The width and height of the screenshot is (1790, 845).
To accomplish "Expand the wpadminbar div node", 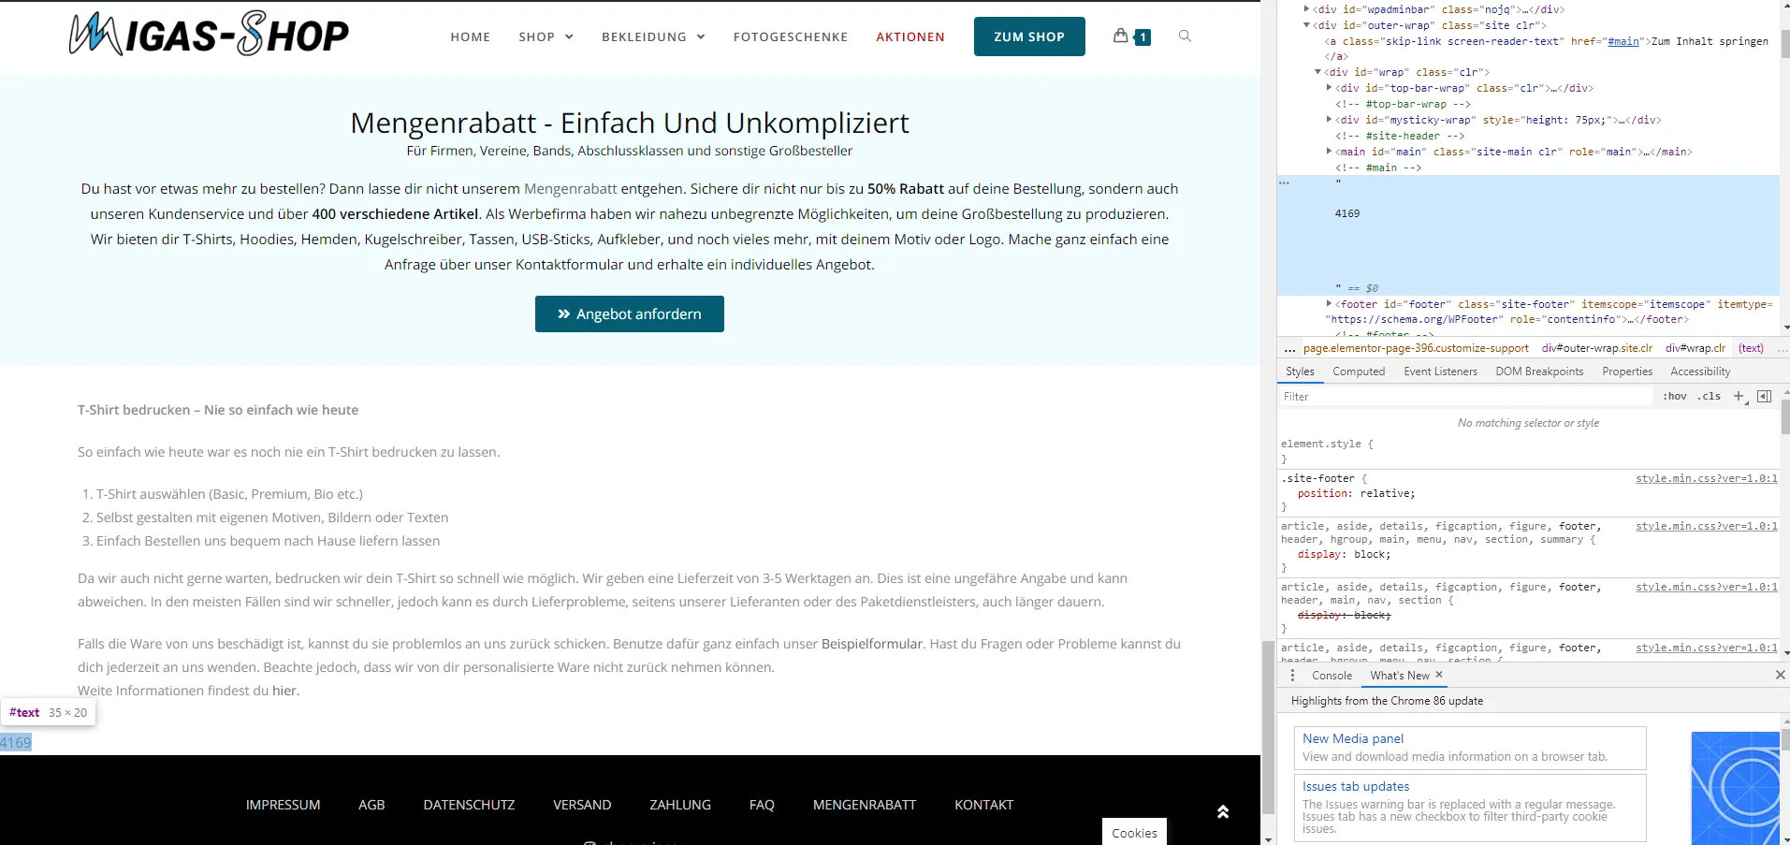I will (x=1307, y=9).
